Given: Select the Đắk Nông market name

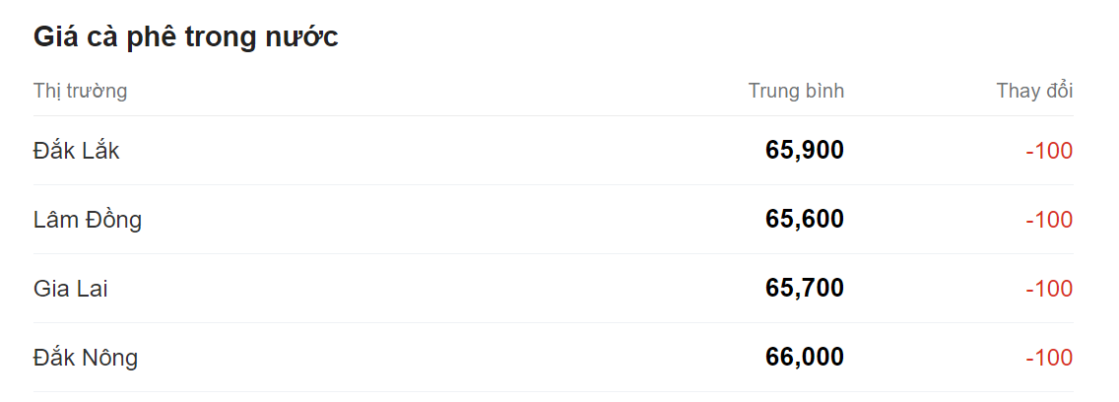Looking at the screenshot, I should pyautogui.click(x=86, y=358).
